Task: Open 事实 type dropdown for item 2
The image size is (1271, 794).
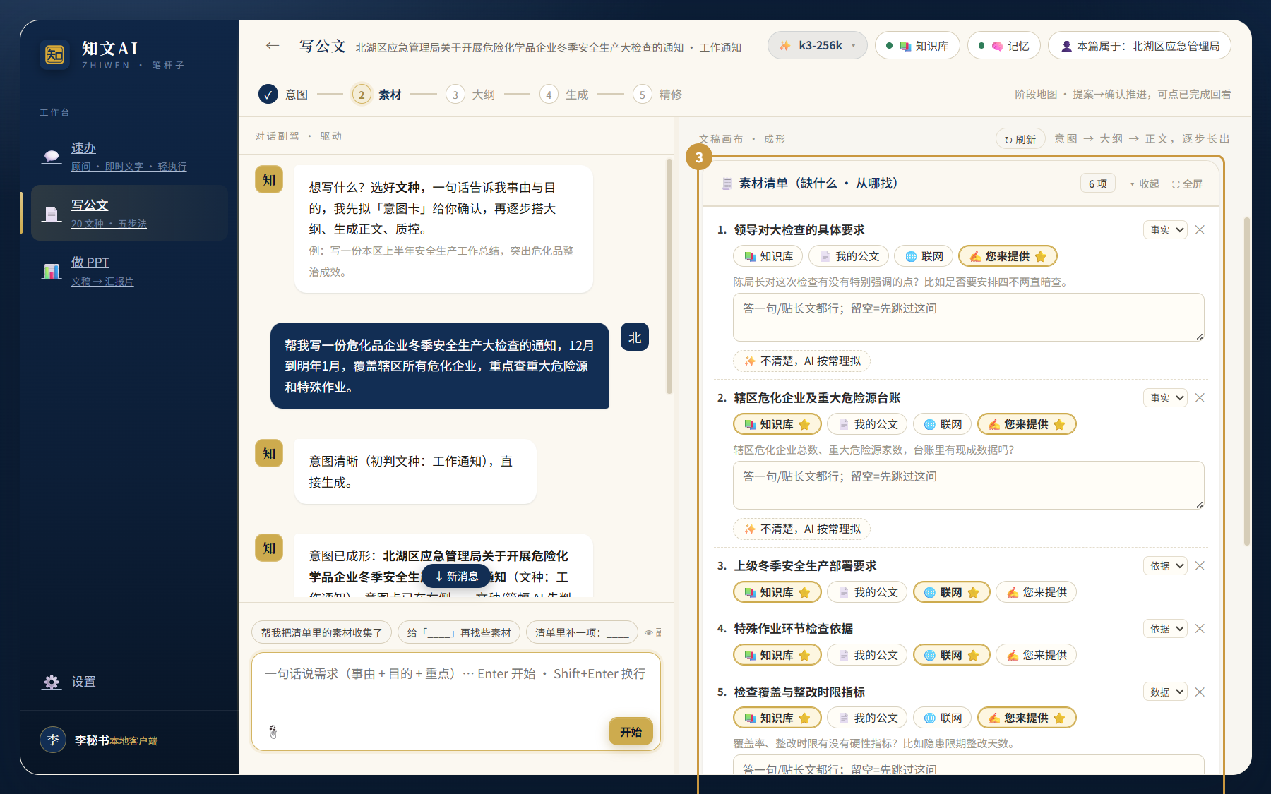Action: point(1165,398)
